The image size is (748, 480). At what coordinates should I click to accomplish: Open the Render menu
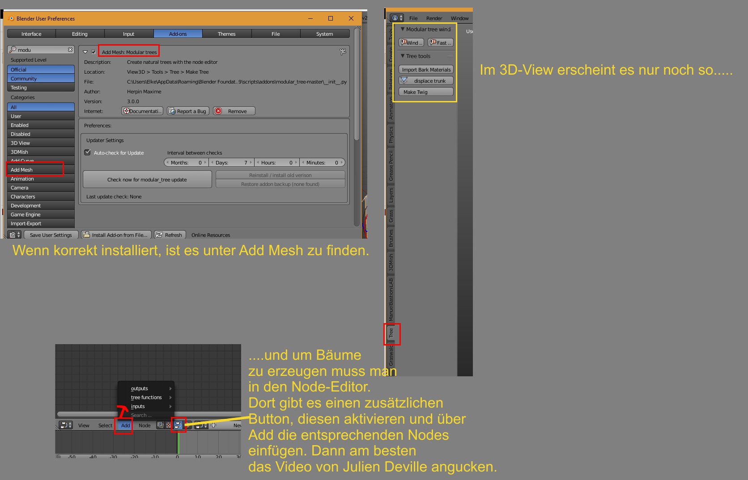coord(434,18)
